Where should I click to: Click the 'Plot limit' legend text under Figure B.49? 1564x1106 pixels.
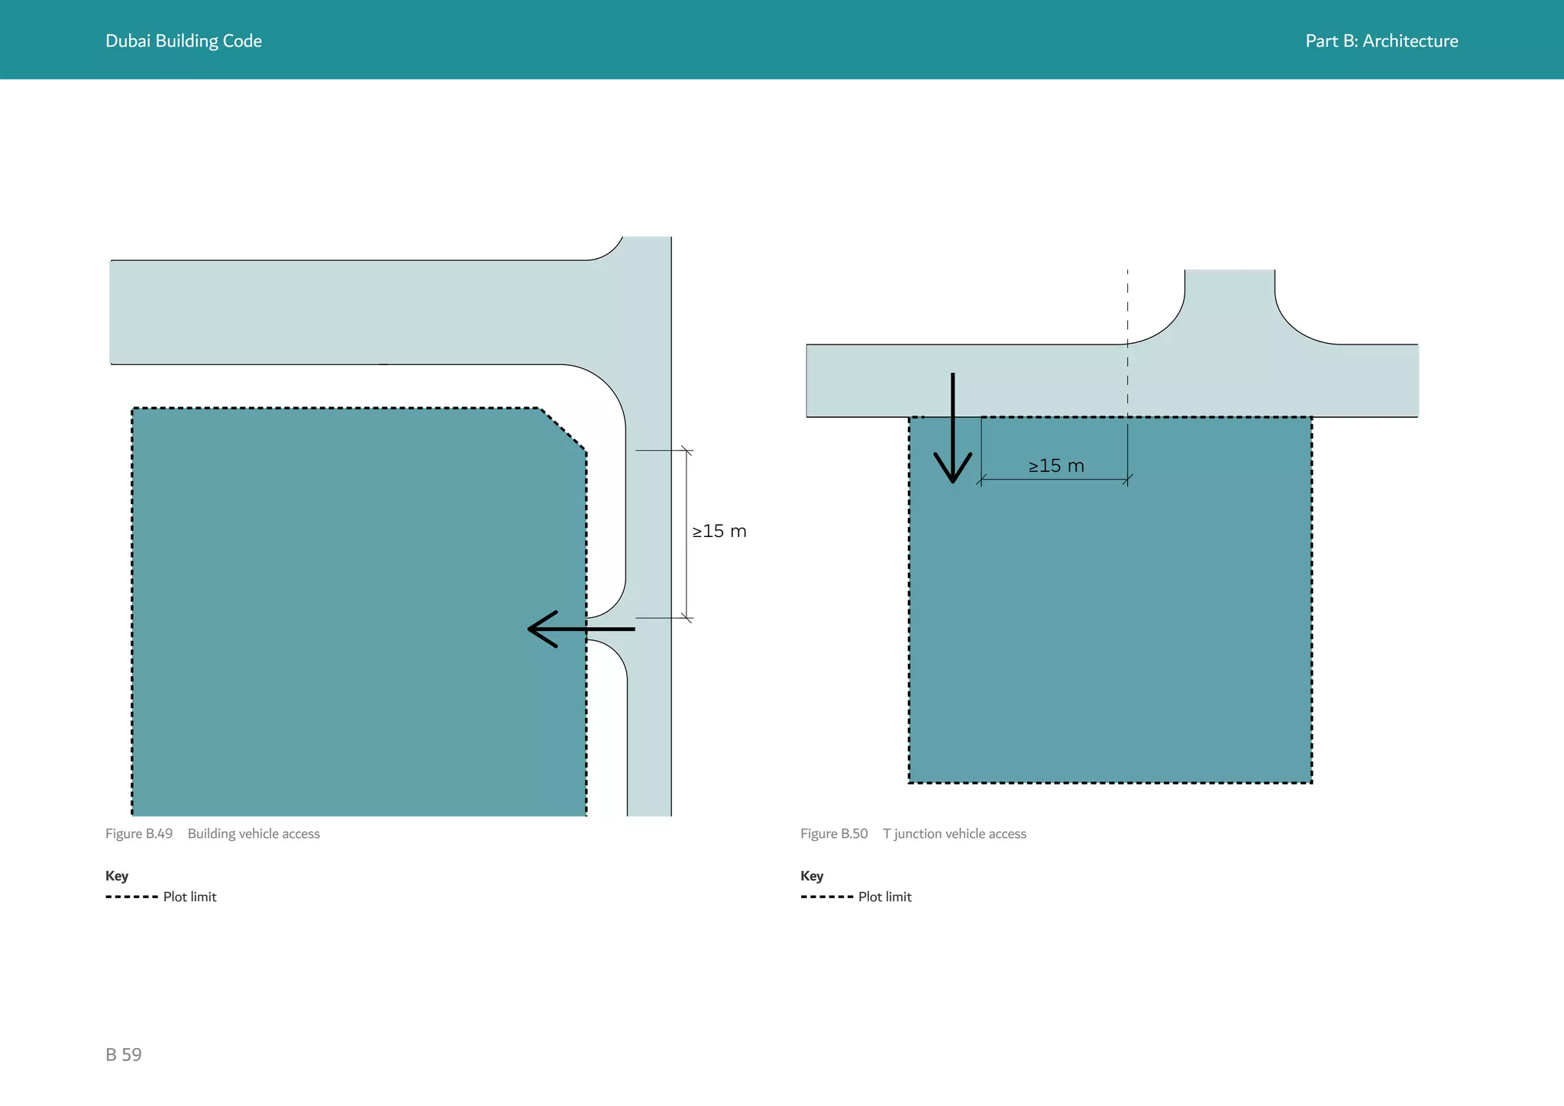point(189,897)
